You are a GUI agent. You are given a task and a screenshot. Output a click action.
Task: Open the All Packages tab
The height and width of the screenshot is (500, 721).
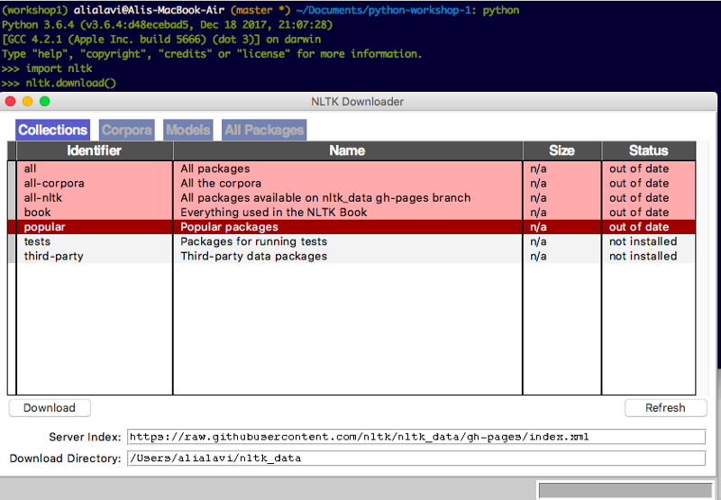pos(264,130)
